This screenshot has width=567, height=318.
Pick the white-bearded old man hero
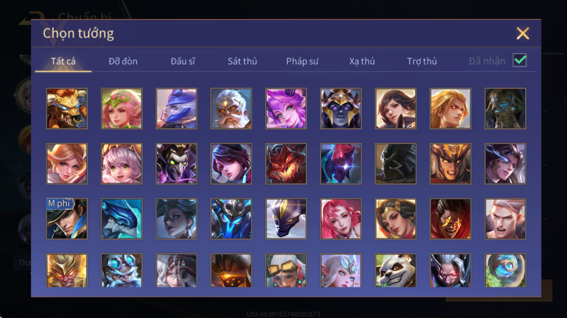(x=231, y=108)
